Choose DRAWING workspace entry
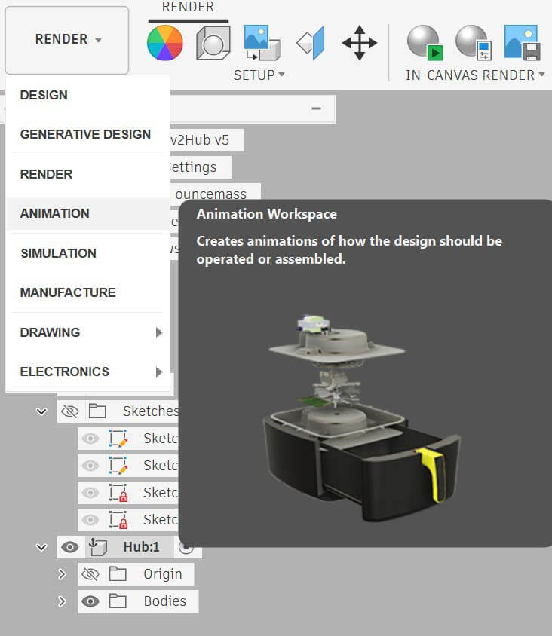The width and height of the screenshot is (552, 636). (88, 332)
